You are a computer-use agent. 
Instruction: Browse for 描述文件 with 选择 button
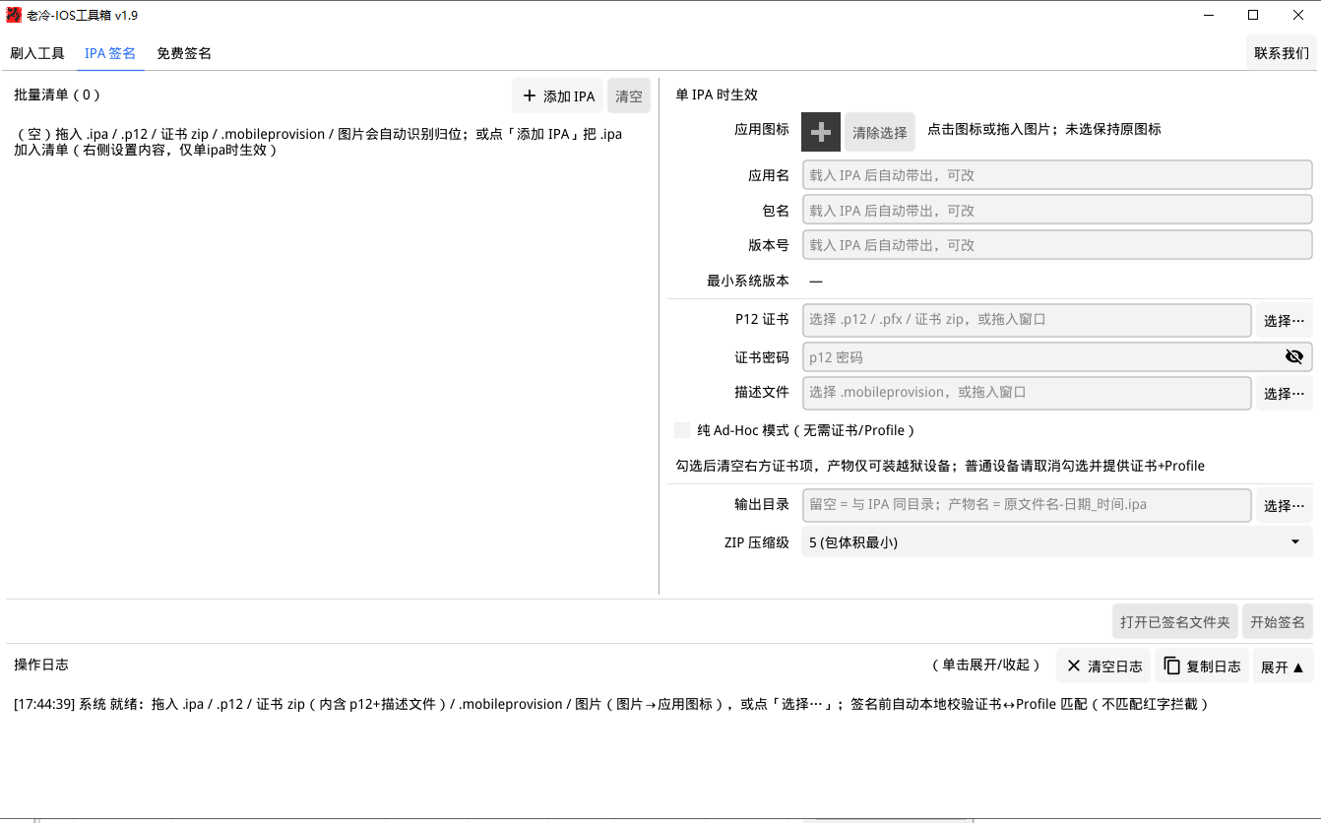pyautogui.click(x=1284, y=393)
